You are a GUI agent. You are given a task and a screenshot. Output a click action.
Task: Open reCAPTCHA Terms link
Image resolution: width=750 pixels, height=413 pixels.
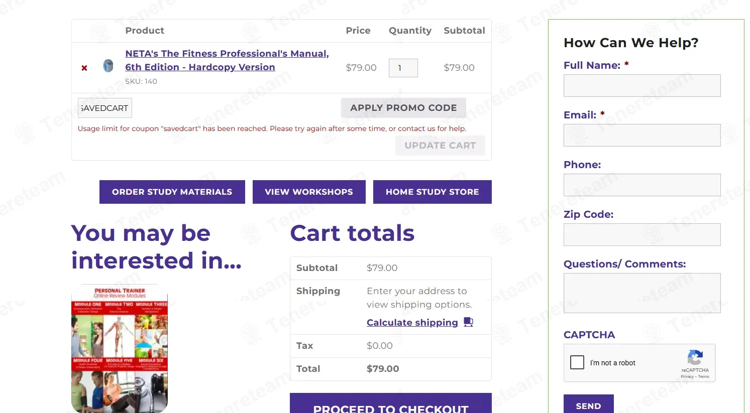704,376
